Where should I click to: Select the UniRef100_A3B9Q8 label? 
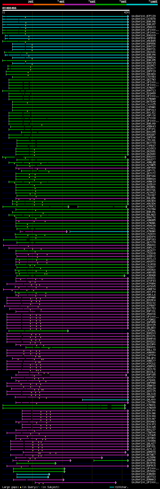[143, 276]
